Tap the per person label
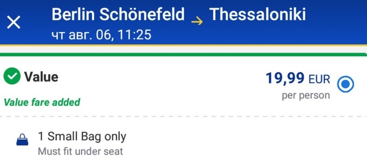Screen dimensions: 367x165 tap(306, 95)
